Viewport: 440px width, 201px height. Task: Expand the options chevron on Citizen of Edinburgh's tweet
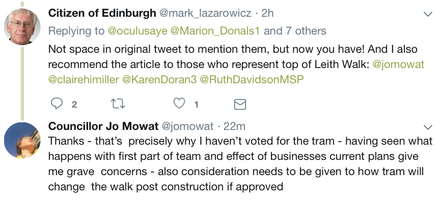(428, 14)
